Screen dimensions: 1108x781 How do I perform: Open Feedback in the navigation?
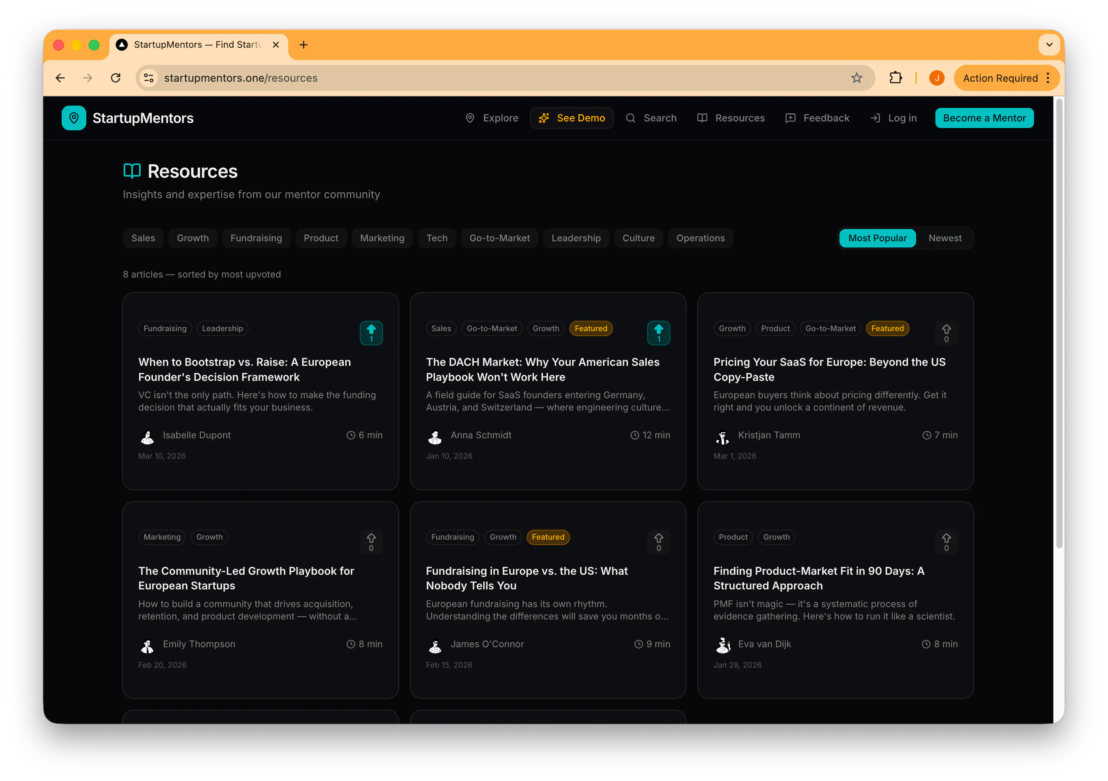(818, 118)
